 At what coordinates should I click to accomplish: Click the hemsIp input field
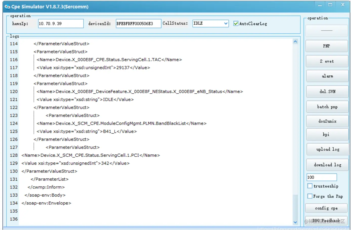coord(61,24)
